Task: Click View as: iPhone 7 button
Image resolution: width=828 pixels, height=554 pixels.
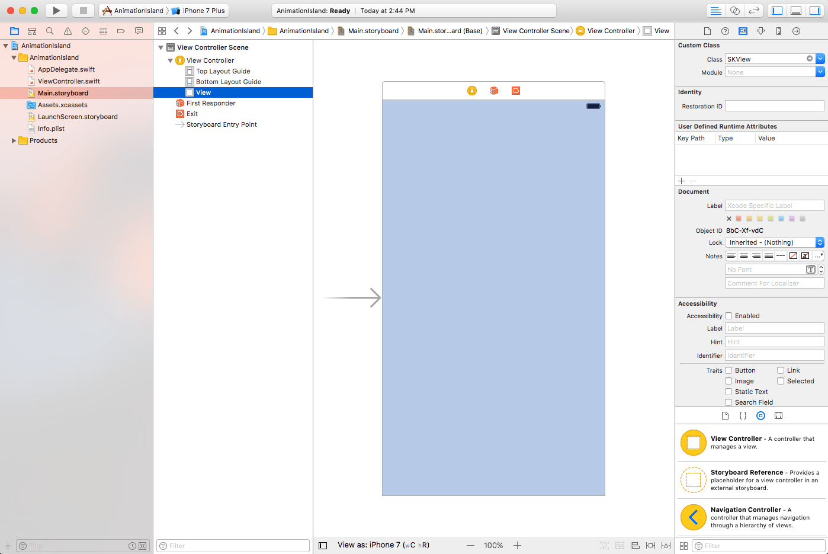Action: coord(383,545)
